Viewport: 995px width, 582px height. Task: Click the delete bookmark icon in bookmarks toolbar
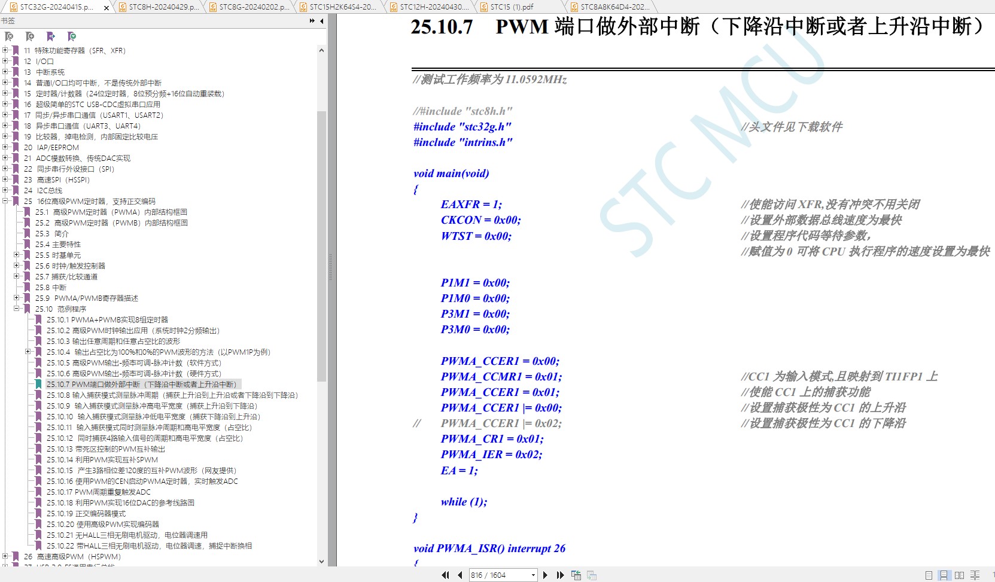click(x=9, y=36)
